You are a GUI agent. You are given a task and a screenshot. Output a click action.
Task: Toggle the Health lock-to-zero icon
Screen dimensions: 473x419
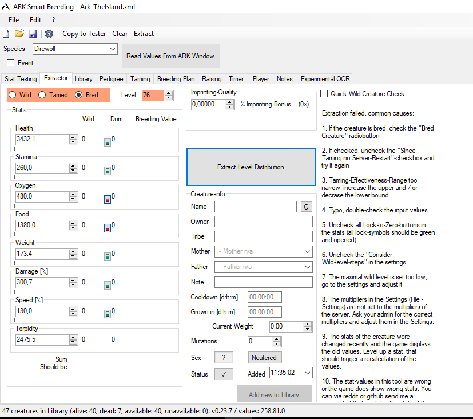[x=107, y=142]
